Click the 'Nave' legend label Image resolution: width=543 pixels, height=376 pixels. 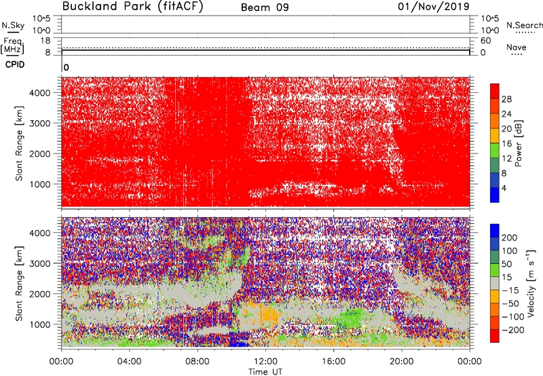tap(517, 47)
